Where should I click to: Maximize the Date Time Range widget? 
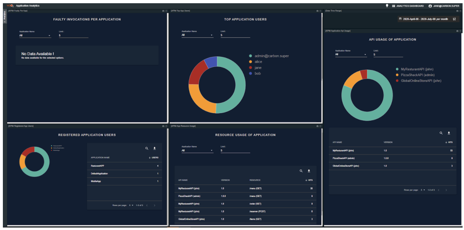coord(460,11)
